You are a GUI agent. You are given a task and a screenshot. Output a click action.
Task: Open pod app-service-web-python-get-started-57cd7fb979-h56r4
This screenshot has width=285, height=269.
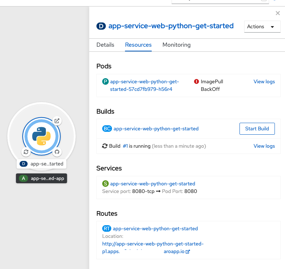pyautogui.click(x=144, y=85)
